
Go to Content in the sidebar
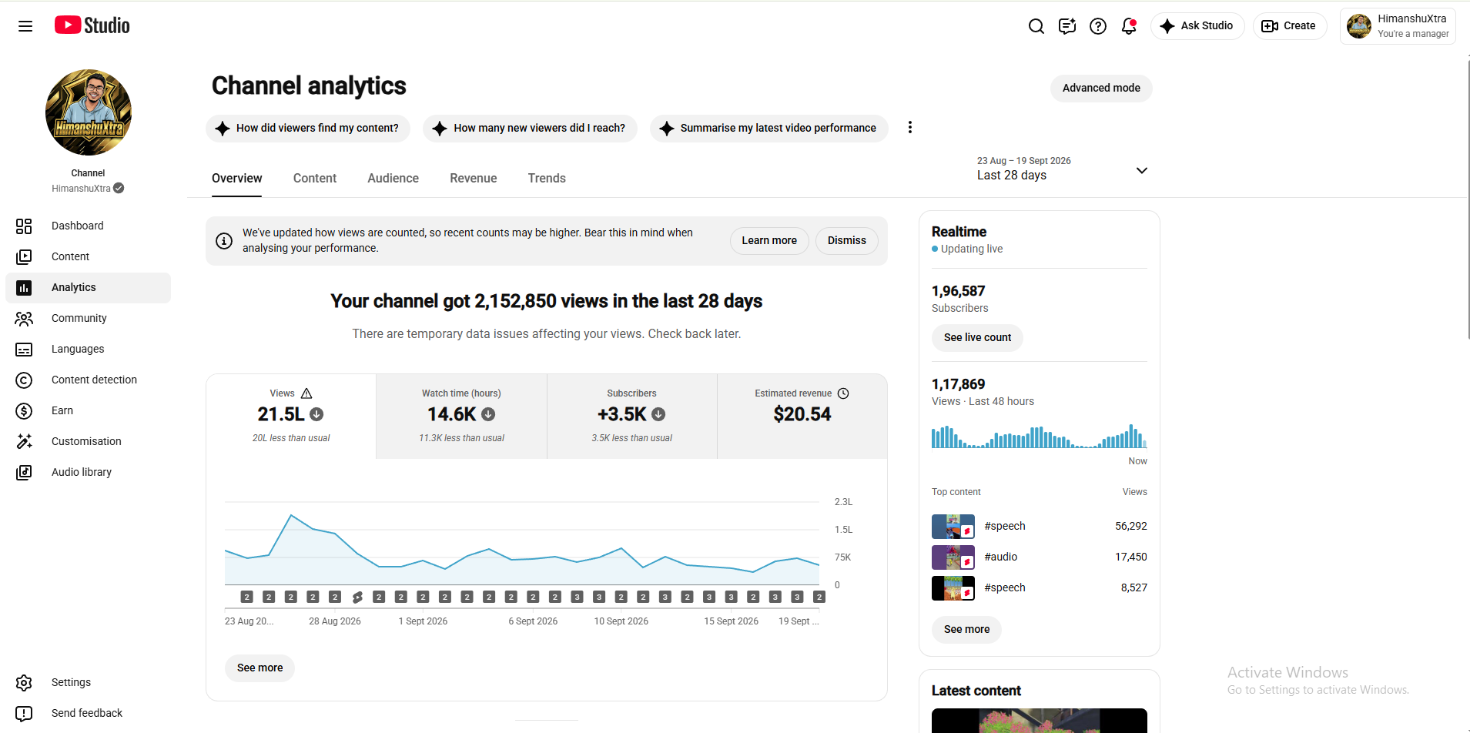point(88,256)
